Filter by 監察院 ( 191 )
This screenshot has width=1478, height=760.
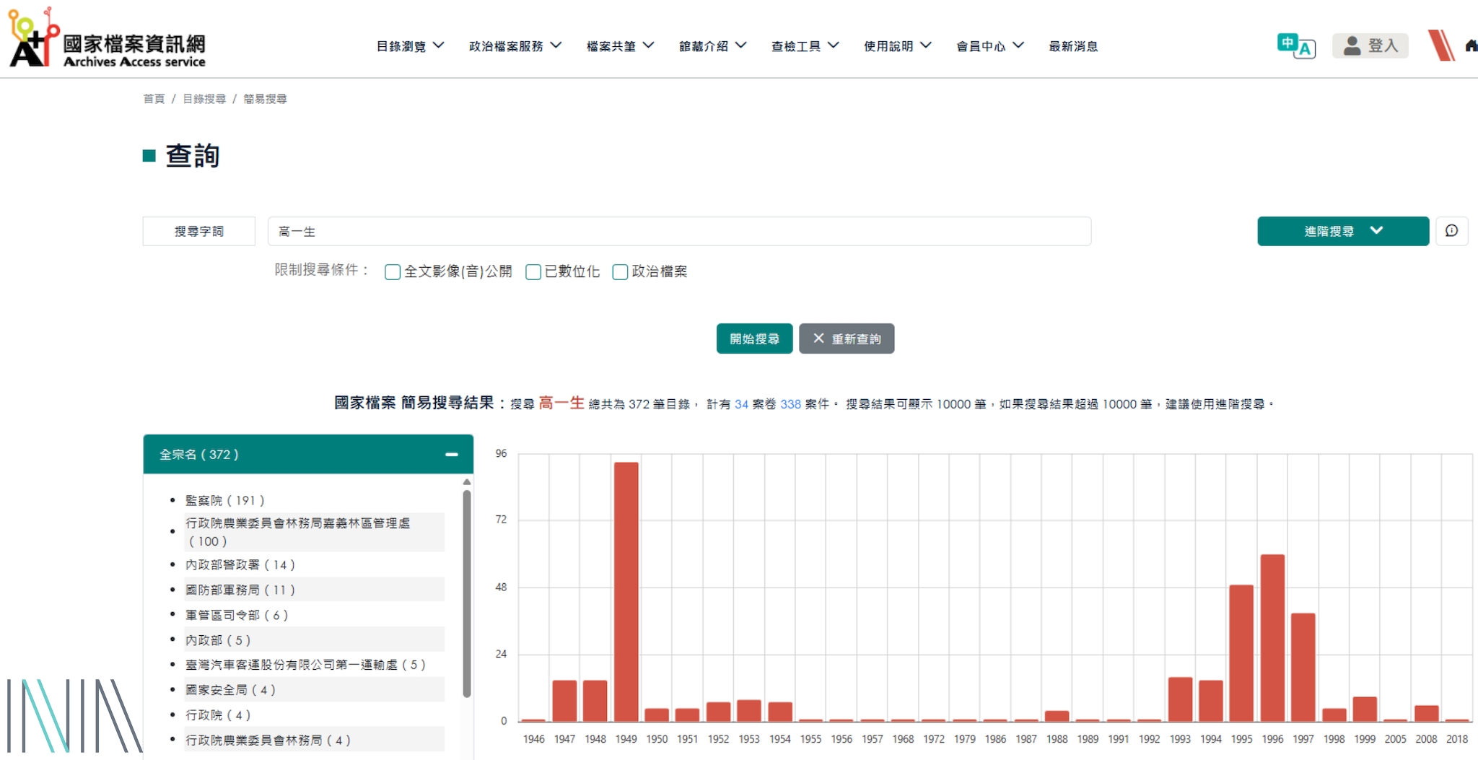(x=225, y=500)
